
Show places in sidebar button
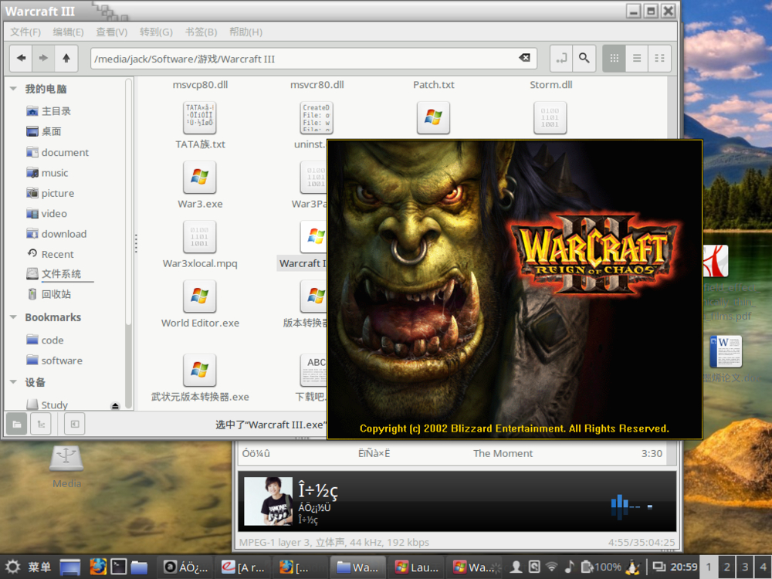(17, 424)
